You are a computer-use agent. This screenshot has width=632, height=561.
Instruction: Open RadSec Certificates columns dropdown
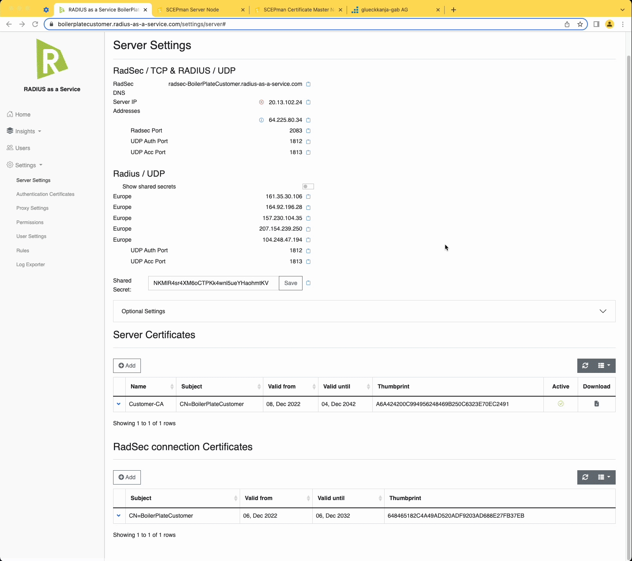coord(604,477)
